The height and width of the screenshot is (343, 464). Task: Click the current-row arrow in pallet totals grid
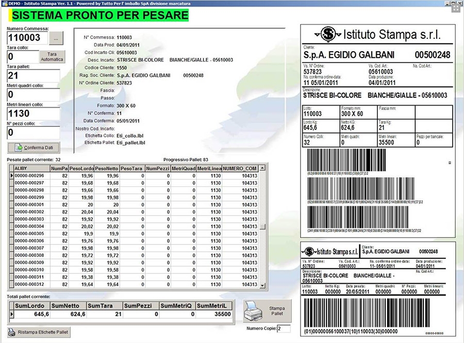[x=11, y=314]
